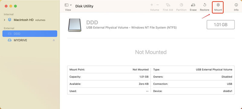
Task: Click the DDD drive icon in sidebar
Action: [10, 34]
